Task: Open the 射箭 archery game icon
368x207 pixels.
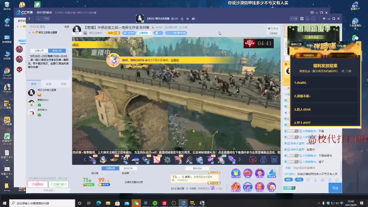Action: coord(272,187)
